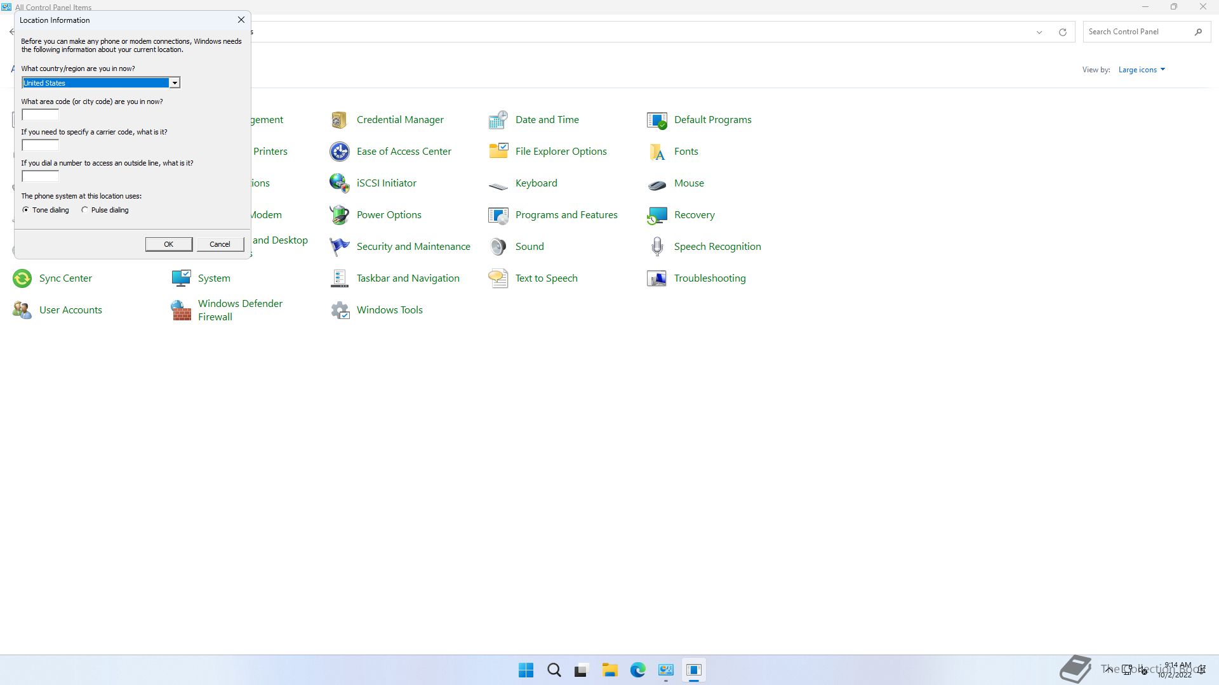The width and height of the screenshot is (1219, 685).
Task: Open the Power Options icon
Action: click(x=339, y=215)
